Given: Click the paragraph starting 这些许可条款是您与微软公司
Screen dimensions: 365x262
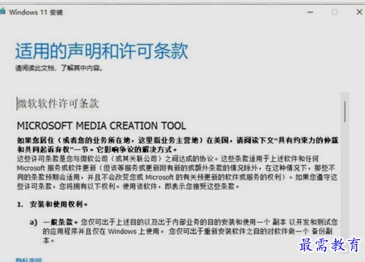Looking at the screenshot, I should click(x=177, y=172).
